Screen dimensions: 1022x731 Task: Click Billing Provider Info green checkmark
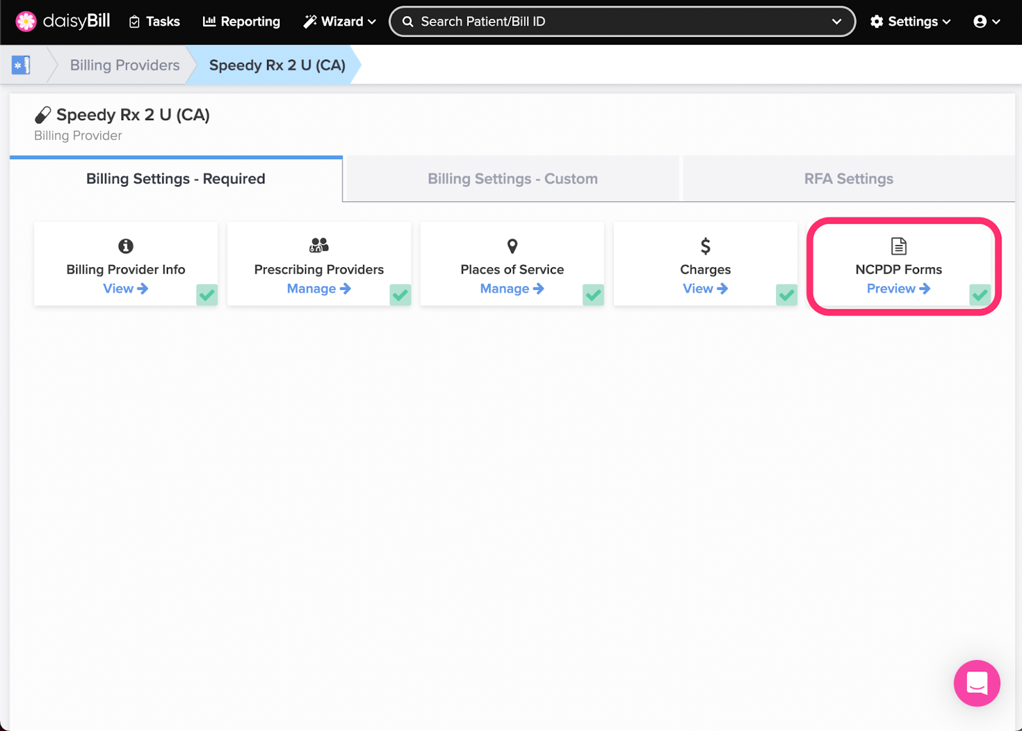[207, 295]
